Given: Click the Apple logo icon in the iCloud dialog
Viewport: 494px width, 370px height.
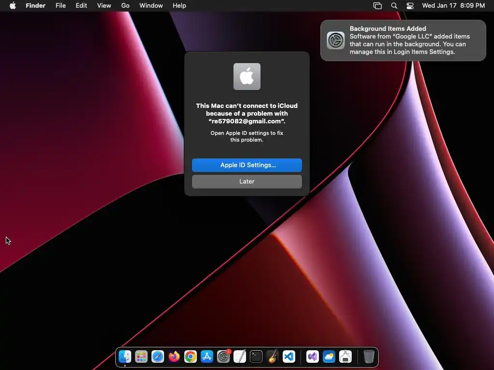Looking at the screenshot, I should (247, 77).
